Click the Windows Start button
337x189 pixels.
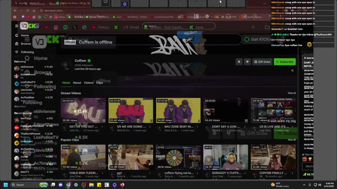coord(6,185)
